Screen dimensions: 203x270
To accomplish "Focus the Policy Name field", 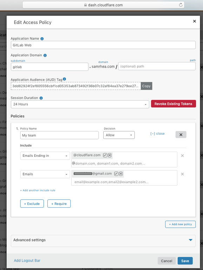I will (59, 135).
